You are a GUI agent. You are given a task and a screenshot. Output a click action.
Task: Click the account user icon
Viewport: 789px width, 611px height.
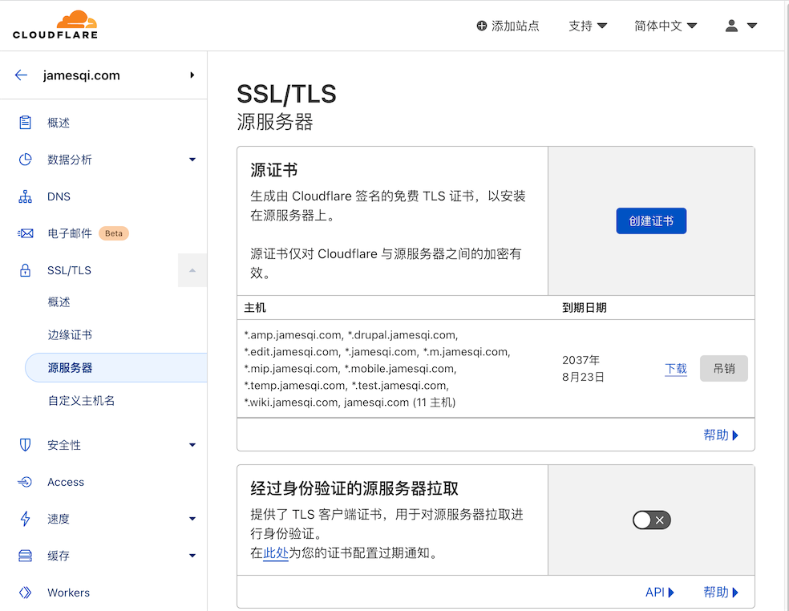(732, 25)
